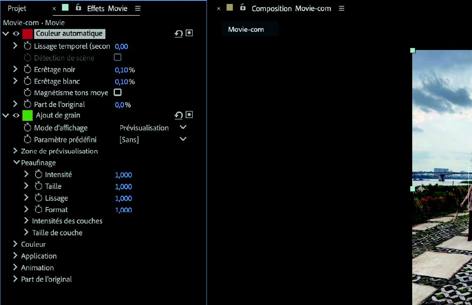Screen dimensions: 472x305
Task: Expand Ecrêtage blanc property
Action: pyautogui.click(x=15, y=81)
